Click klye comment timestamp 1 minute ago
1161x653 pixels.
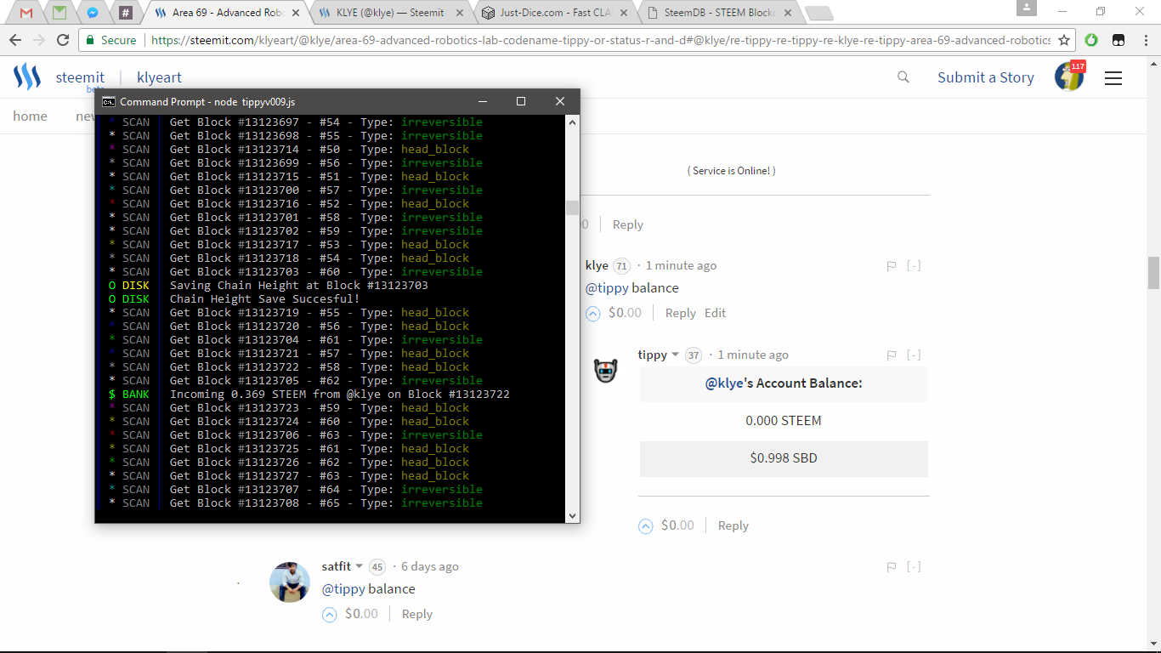681,265
